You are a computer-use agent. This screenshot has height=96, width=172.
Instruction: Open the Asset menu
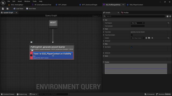point(20,1)
